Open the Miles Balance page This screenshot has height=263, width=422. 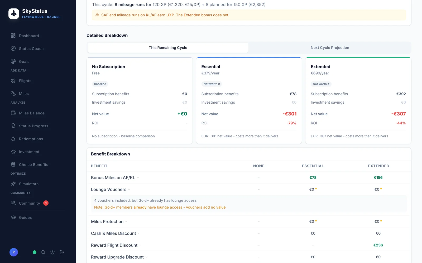point(38,113)
